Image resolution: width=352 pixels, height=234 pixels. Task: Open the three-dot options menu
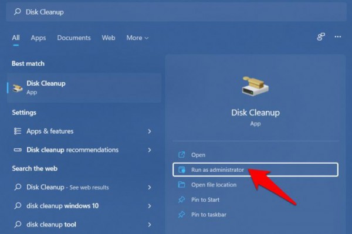click(x=338, y=36)
